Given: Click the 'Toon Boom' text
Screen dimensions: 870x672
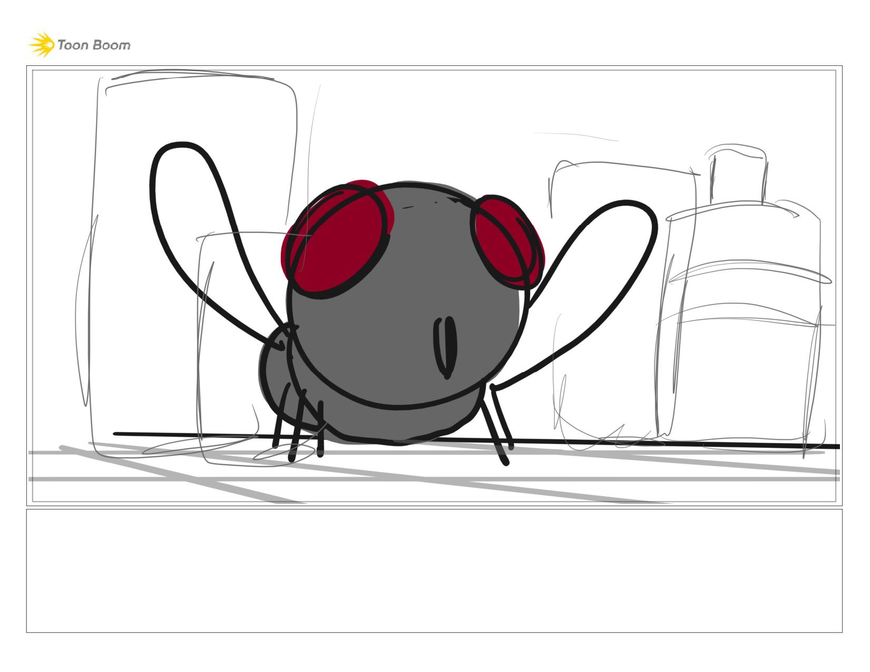Looking at the screenshot, I should click(94, 45).
